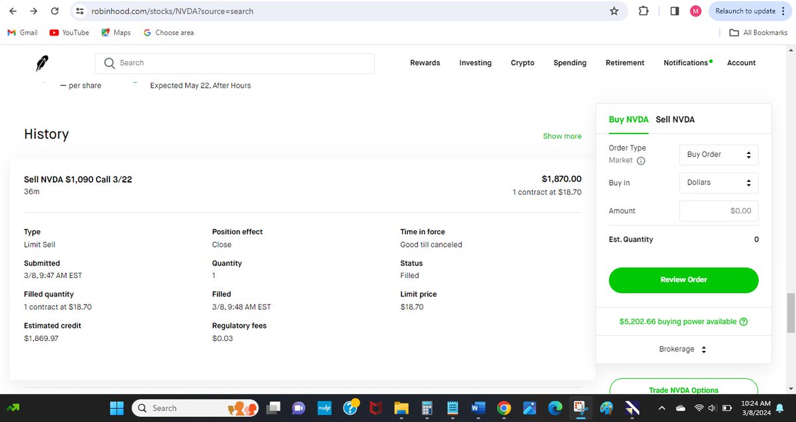
Task: Open the Buy In Dollars dropdown
Action: click(718, 182)
